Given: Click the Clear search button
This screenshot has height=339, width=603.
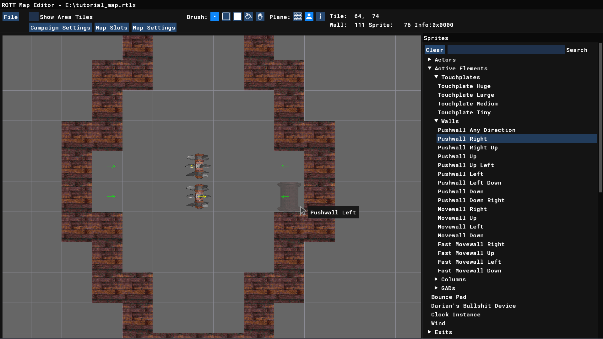Looking at the screenshot, I should (x=434, y=50).
